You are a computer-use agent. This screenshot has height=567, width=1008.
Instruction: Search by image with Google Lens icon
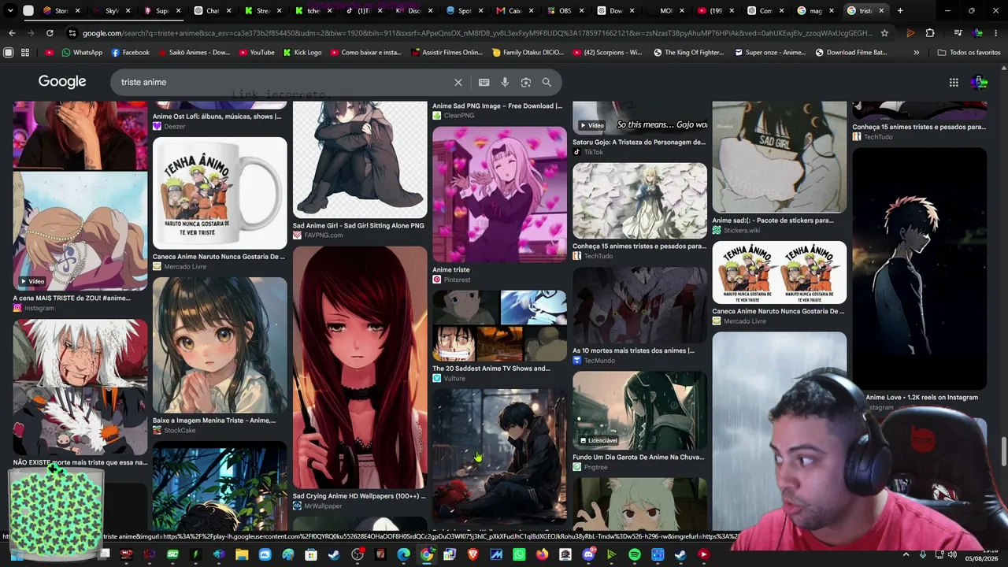526,82
